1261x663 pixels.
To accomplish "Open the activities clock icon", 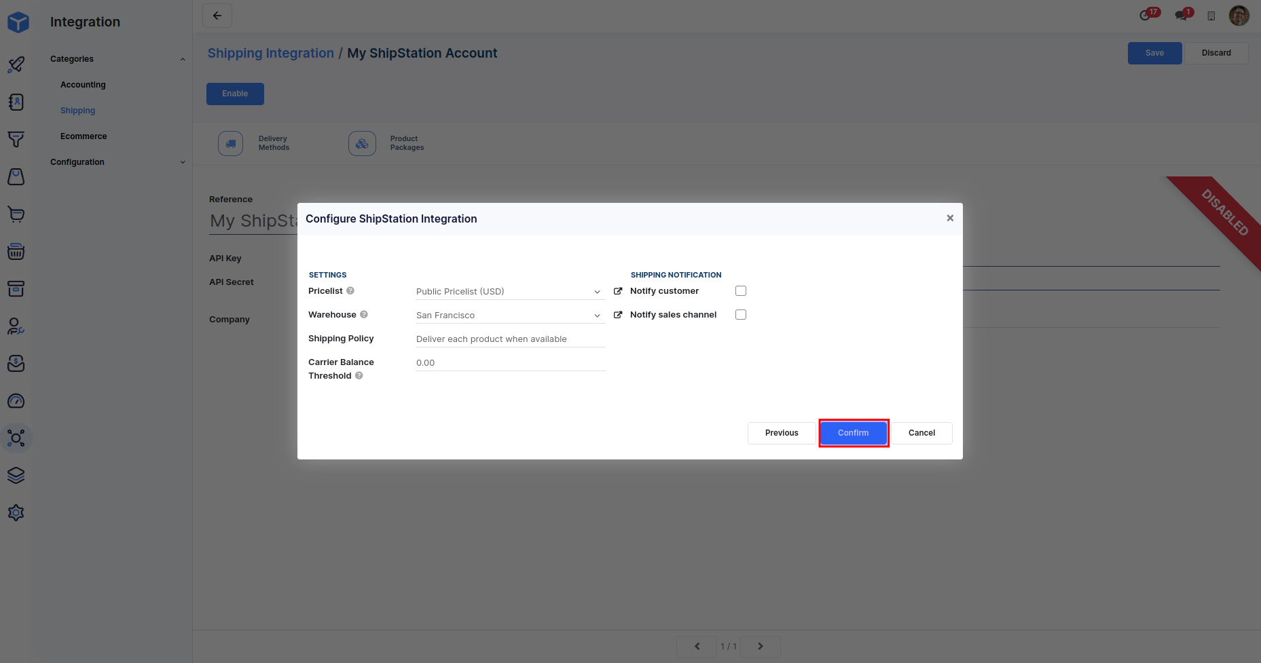I will (x=1146, y=16).
